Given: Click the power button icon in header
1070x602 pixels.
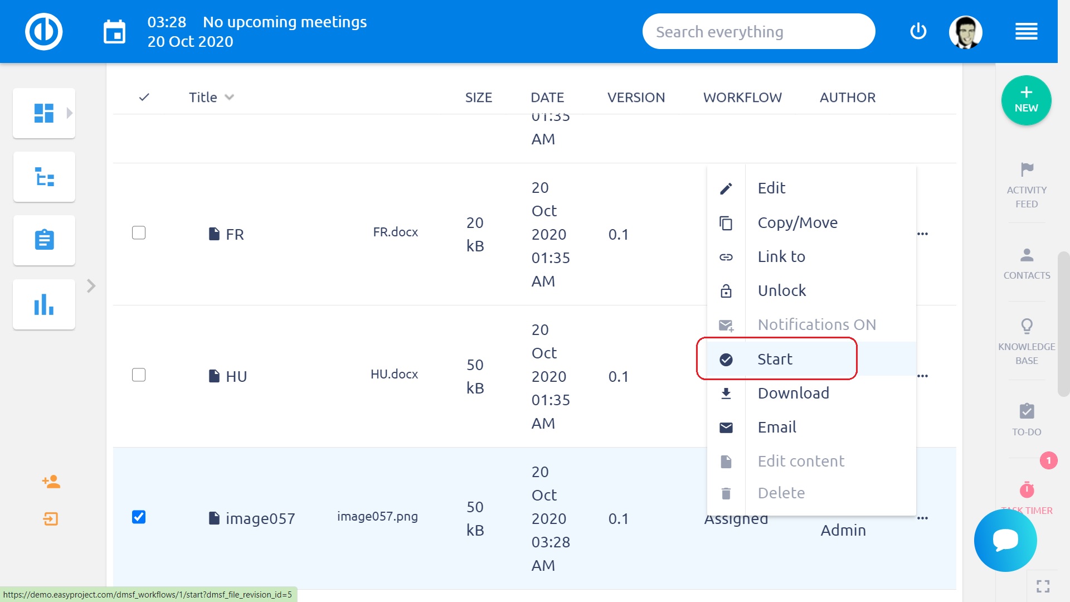Looking at the screenshot, I should pos(918,31).
